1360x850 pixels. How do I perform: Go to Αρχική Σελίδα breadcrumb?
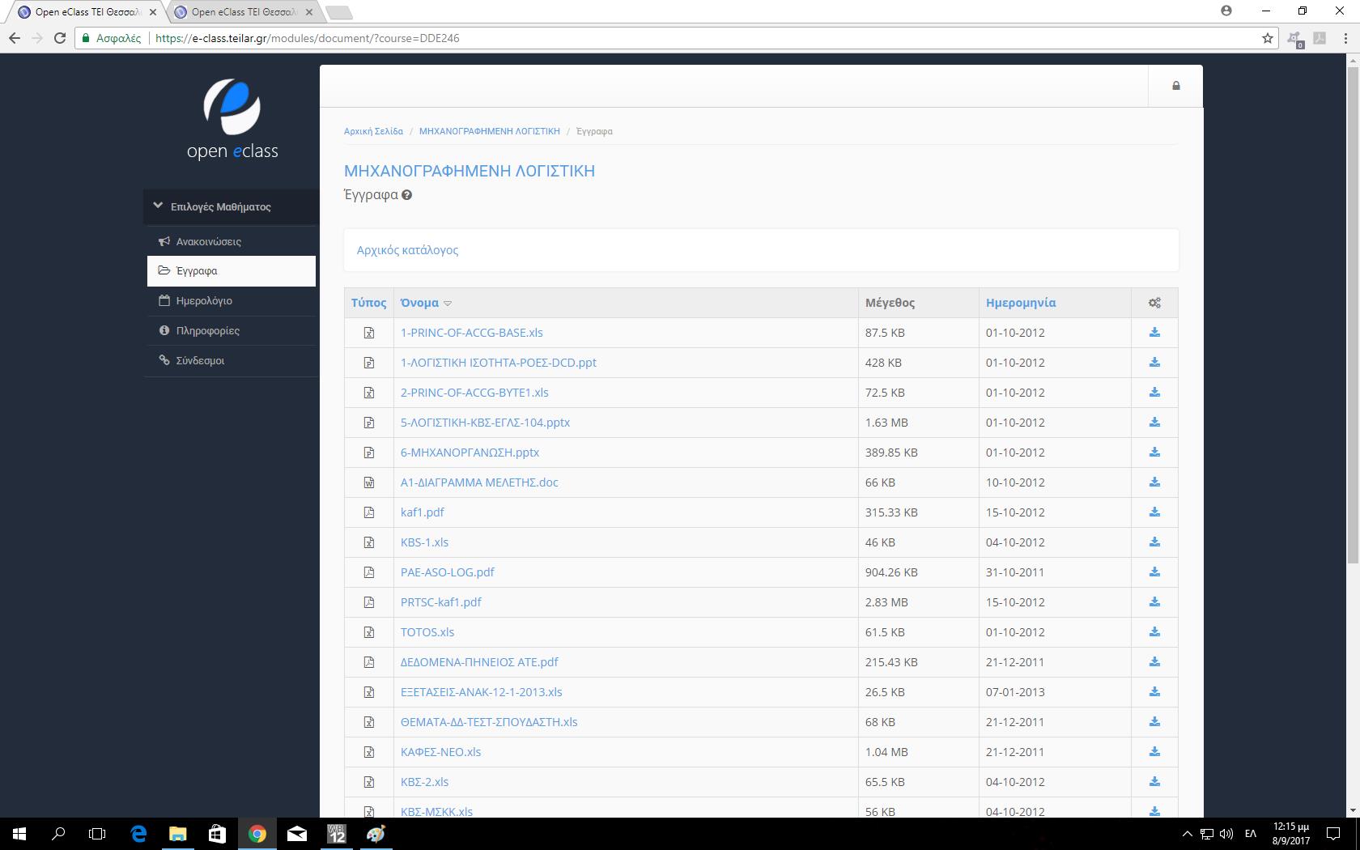pos(373,131)
